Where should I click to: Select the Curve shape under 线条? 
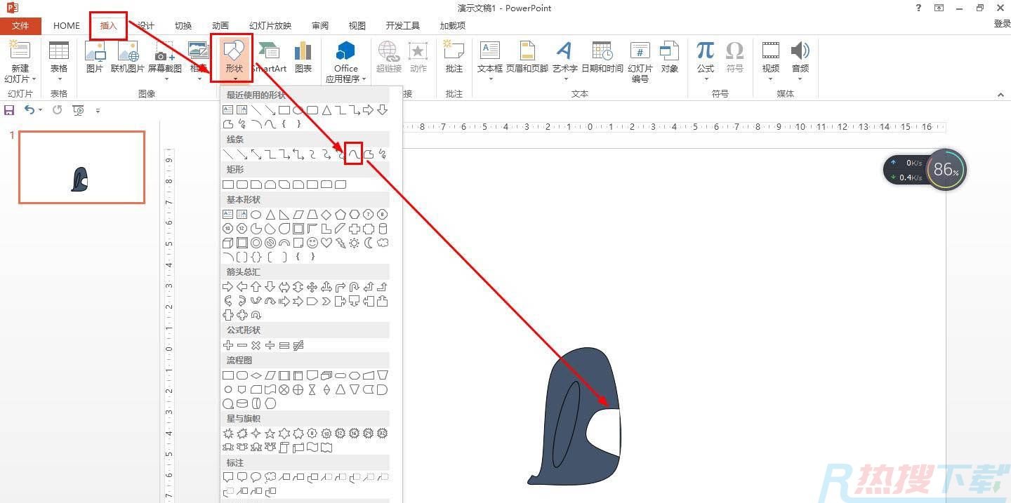355,154
